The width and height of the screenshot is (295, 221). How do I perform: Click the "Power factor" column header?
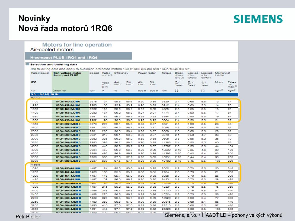point(147,73)
